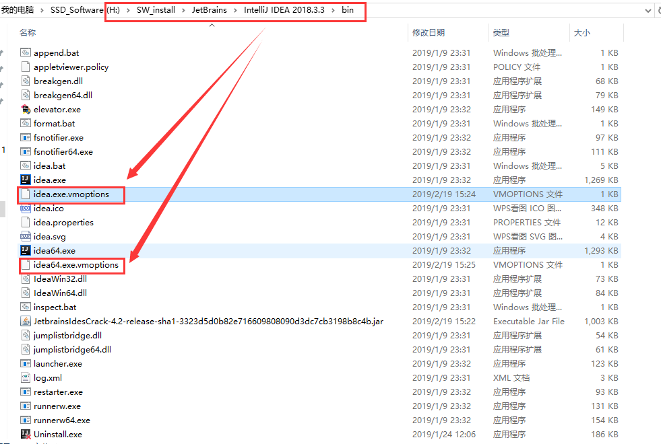661x444 pixels.
Task: Select the idea64.exe.vmoptions file name
Action: [x=76, y=264]
